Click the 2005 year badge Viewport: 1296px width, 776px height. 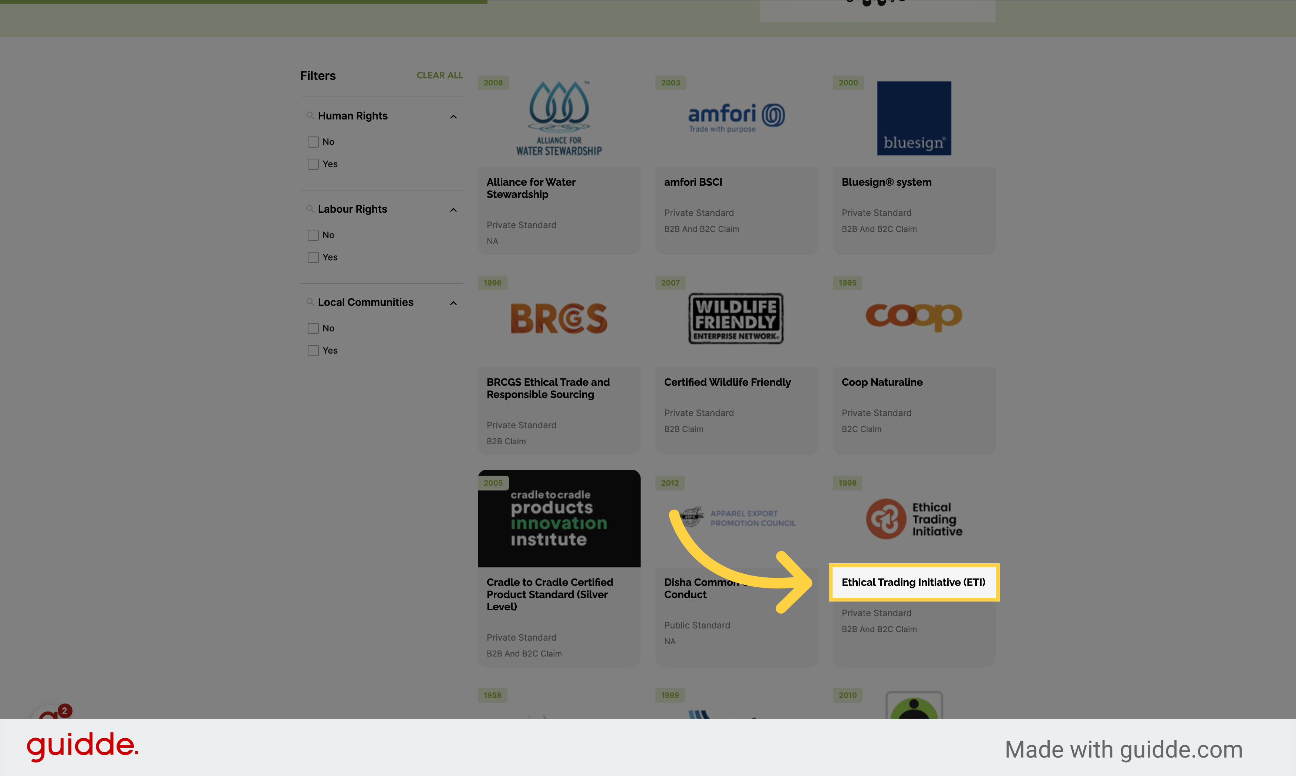[x=493, y=483]
